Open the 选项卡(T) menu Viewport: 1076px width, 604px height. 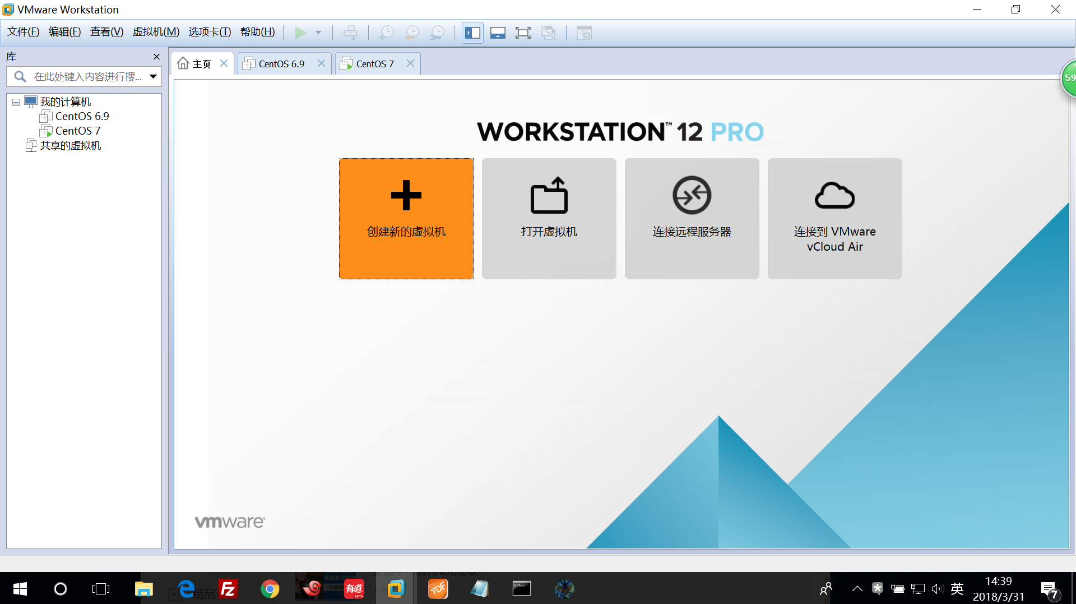coord(210,32)
